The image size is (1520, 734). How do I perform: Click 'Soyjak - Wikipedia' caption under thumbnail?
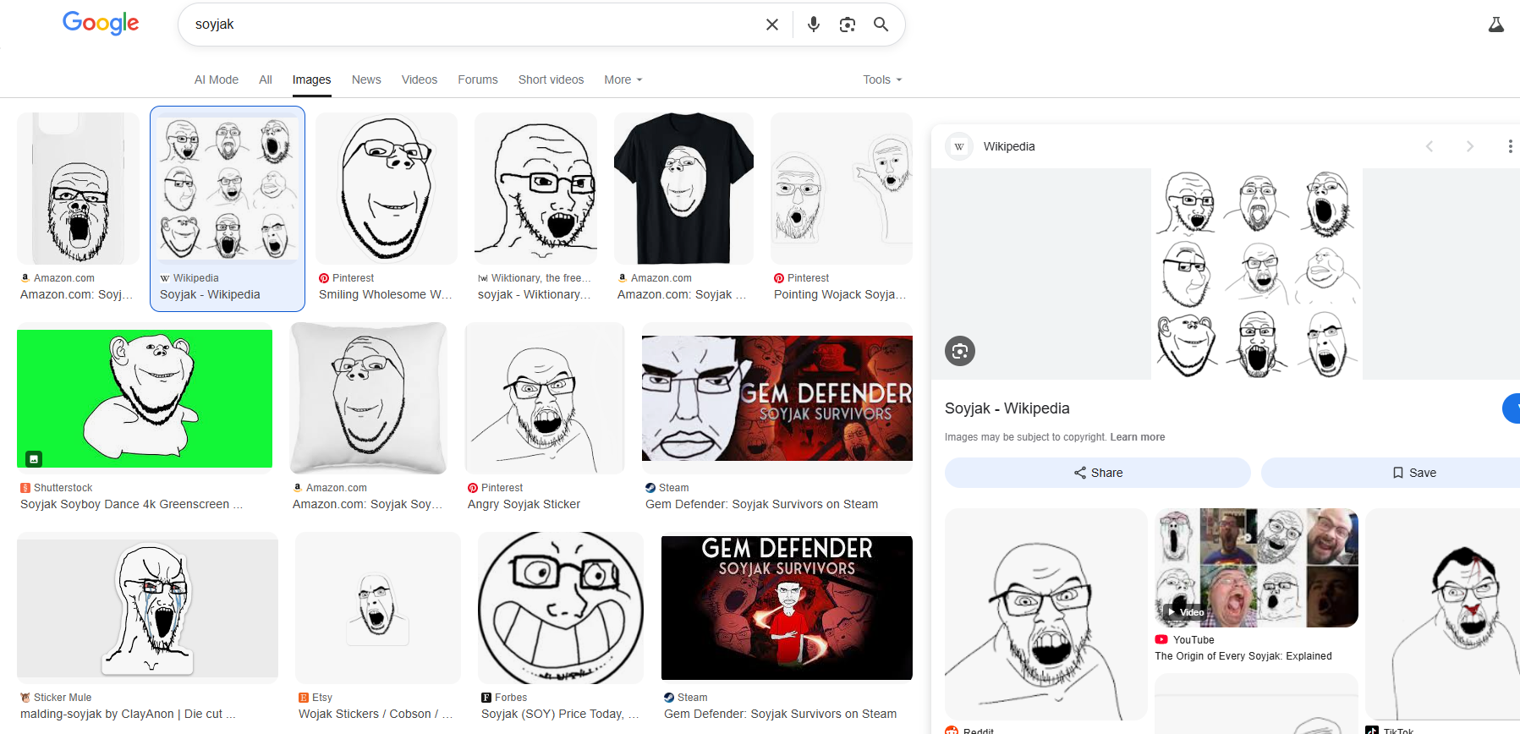[210, 294]
